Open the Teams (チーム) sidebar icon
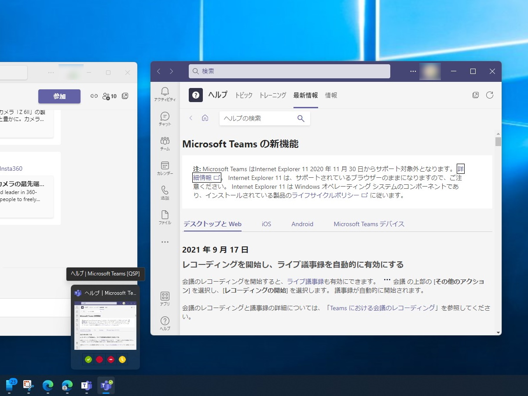This screenshot has height=396, width=528. (164, 143)
